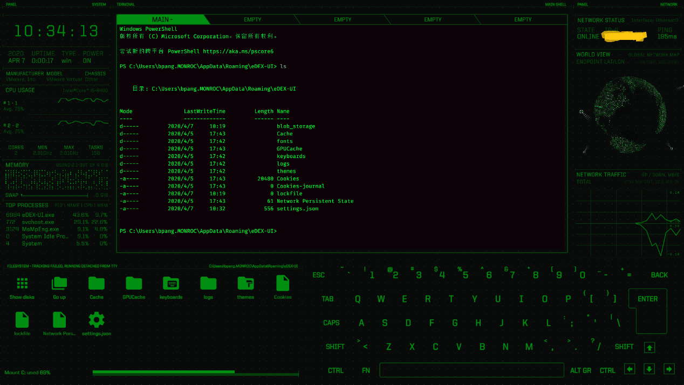Click the right CTRL key
Screen dimensions: 684x385
607,370
